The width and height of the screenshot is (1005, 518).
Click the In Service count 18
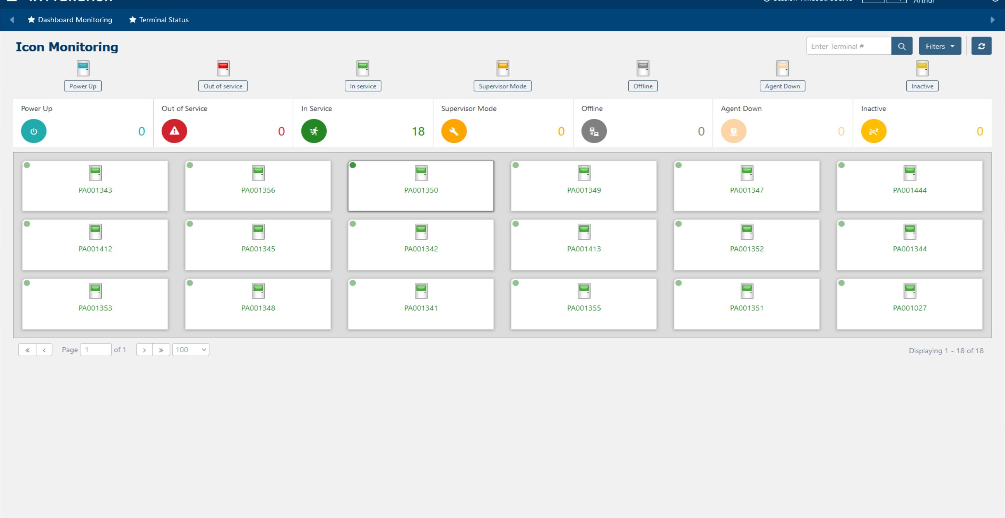pyautogui.click(x=418, y=132)
